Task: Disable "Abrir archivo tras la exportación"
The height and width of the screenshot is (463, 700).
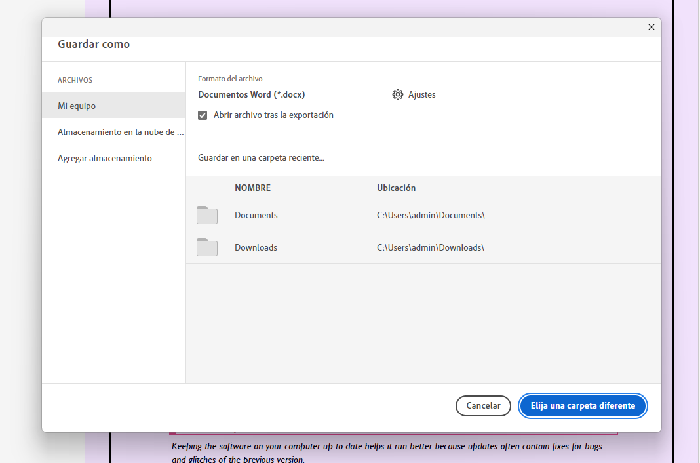Action: (x=203, y=115)
